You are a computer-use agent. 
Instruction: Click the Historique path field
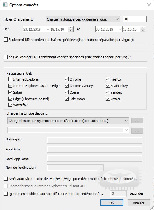[x=95, y=140]
